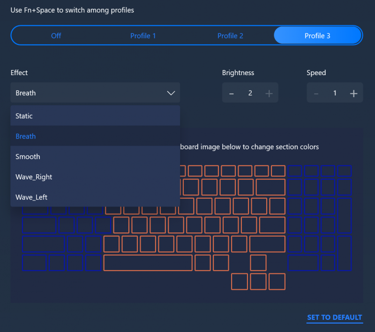The width and height of the screenshot is (375, 332).
Task: Turn lighting Off using the Off tab
Action: tap(56, 35)
